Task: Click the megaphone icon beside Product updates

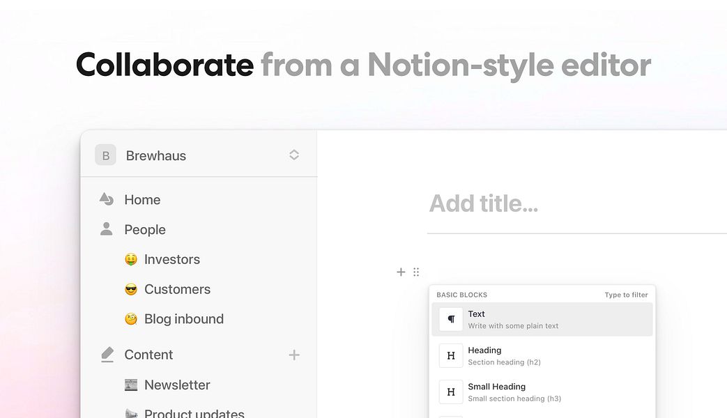Action: point(131,413)
